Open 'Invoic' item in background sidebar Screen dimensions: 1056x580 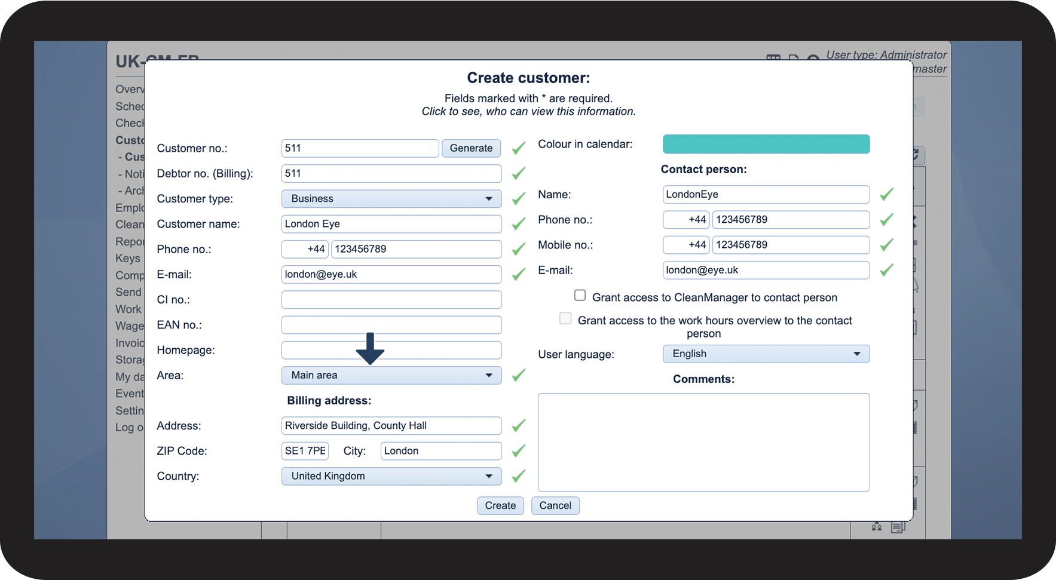pos(130,343)
